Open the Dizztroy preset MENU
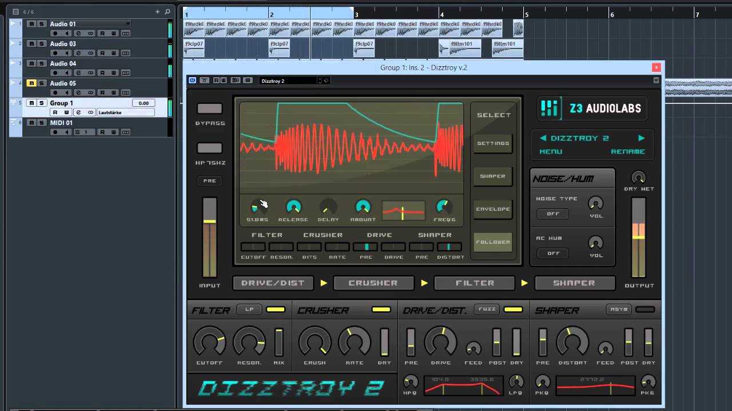 pos(551,152)
